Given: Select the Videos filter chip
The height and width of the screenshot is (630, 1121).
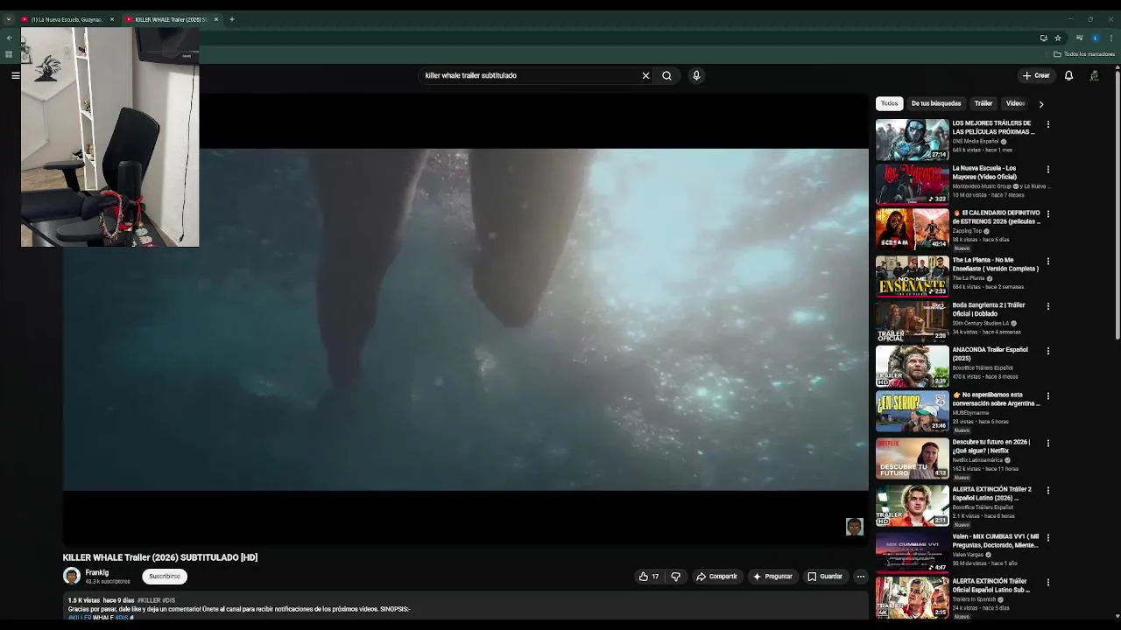Looking at the screenshot, I should click(x=1015, y=103).
